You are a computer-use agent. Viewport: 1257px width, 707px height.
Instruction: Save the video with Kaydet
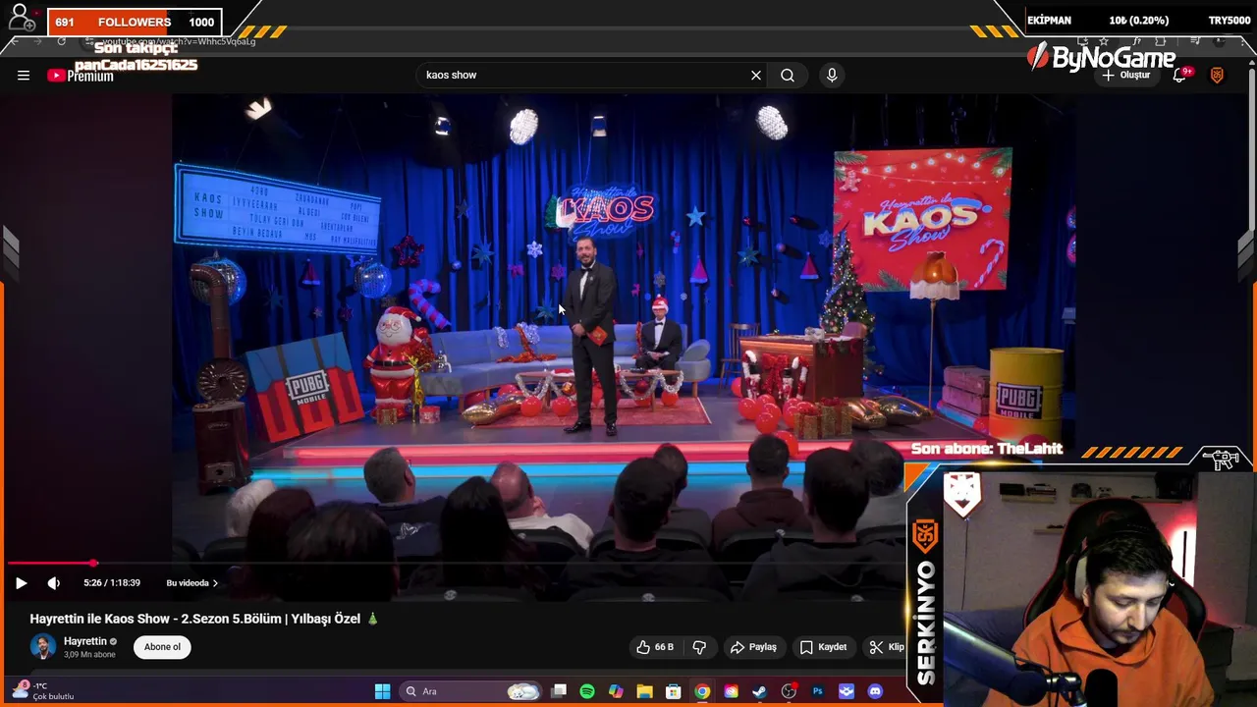(x=823, y=647)
